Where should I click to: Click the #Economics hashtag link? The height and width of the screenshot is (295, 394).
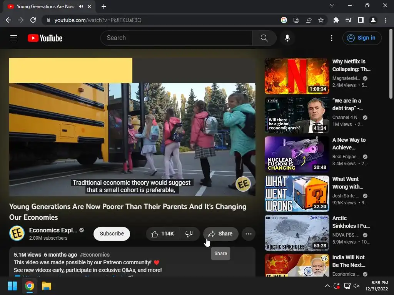click(95, 255)
